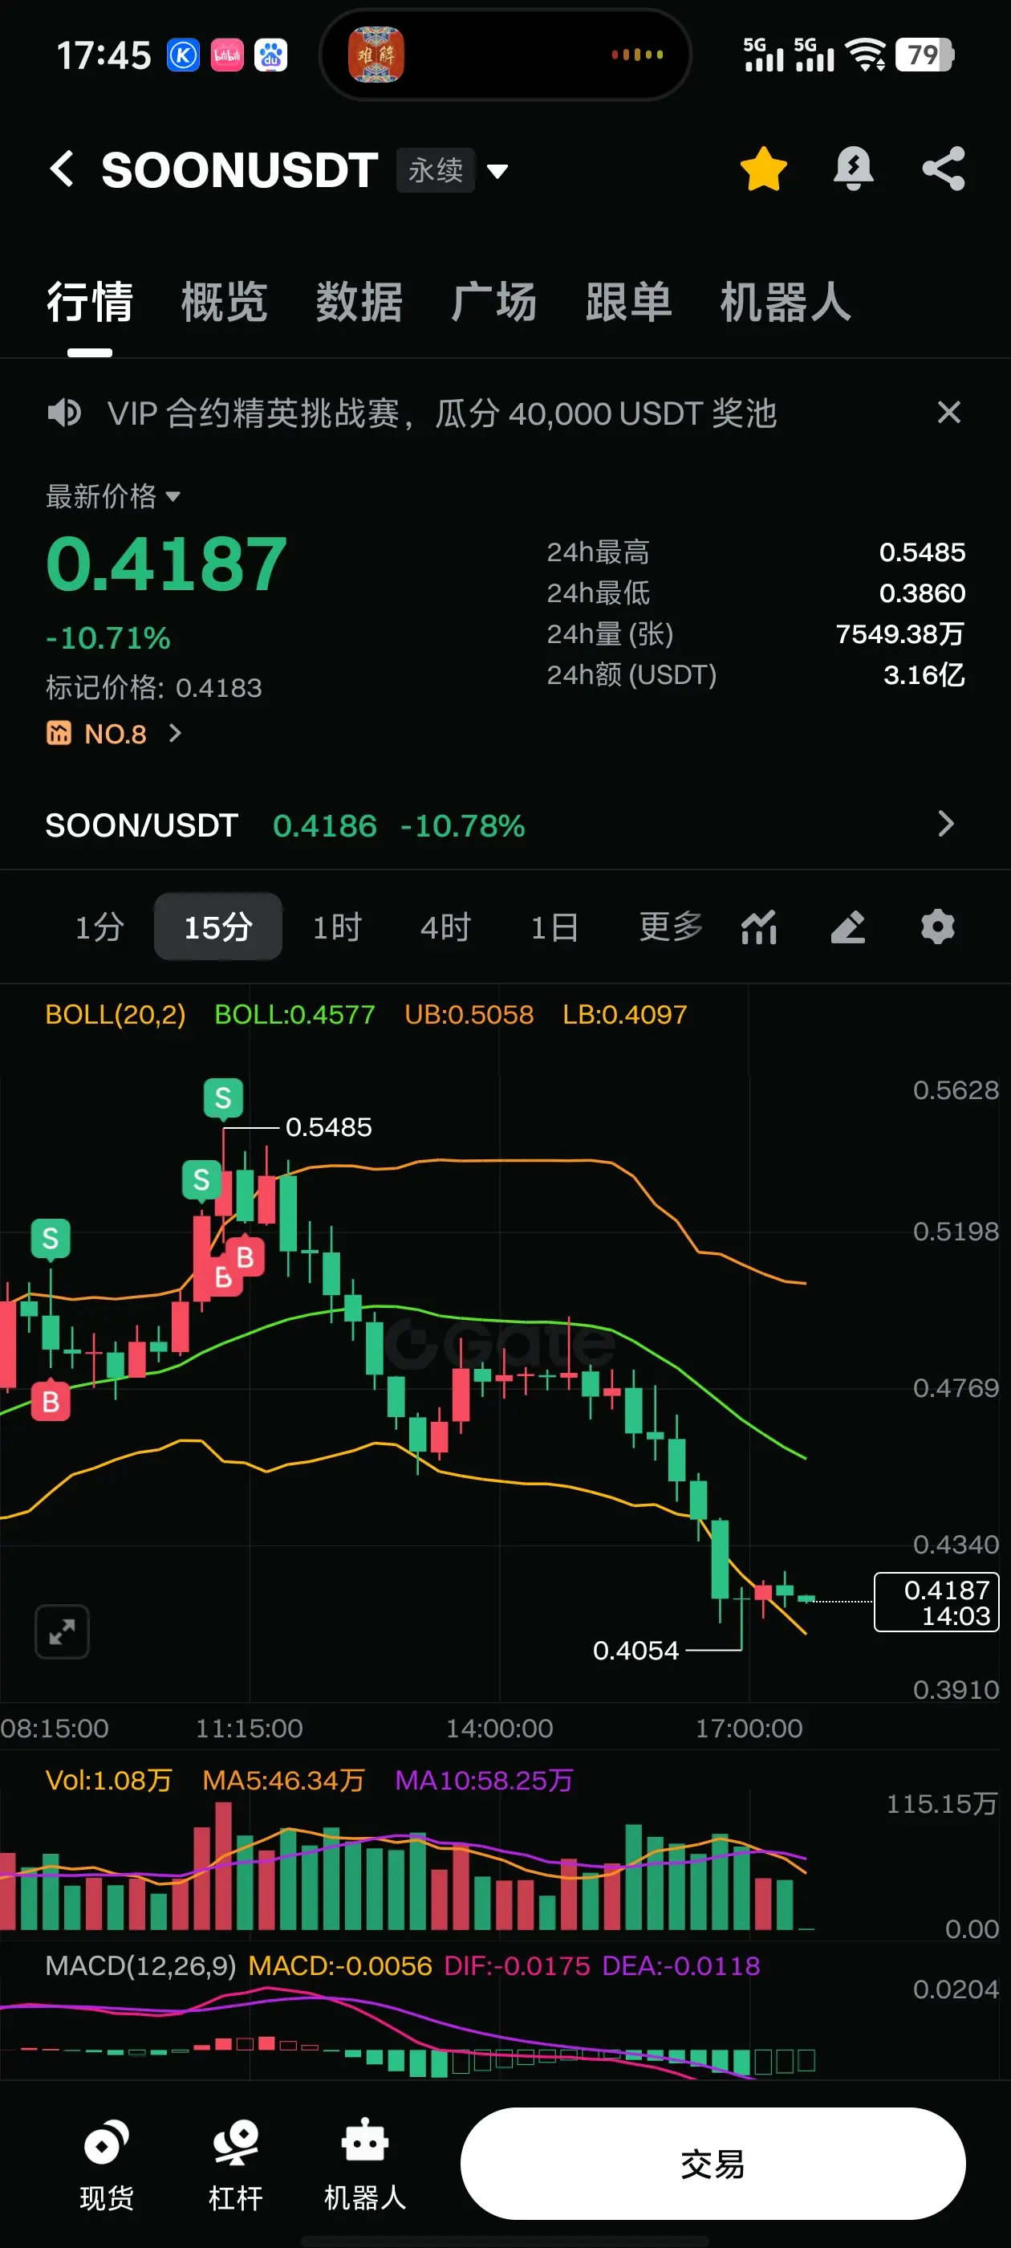Open the 现货 spot shortcut
The width and height of the screenshot is (1011, 2248).
click(x=107, y=2165)
